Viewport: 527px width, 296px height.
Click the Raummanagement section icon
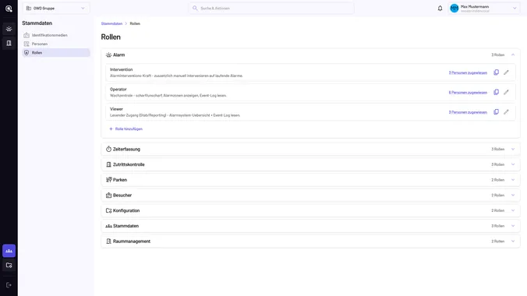108,241
